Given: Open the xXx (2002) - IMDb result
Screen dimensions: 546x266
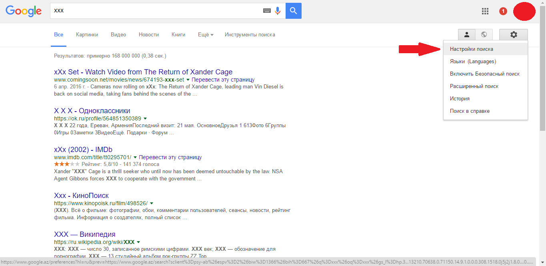Looking at the screenshot, I should [x=83, y=150].
